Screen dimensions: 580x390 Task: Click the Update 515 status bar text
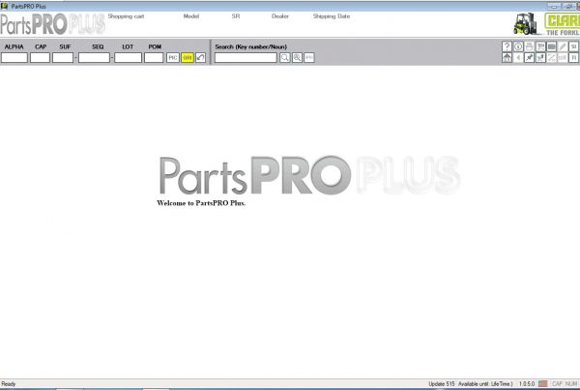(442, 383)
